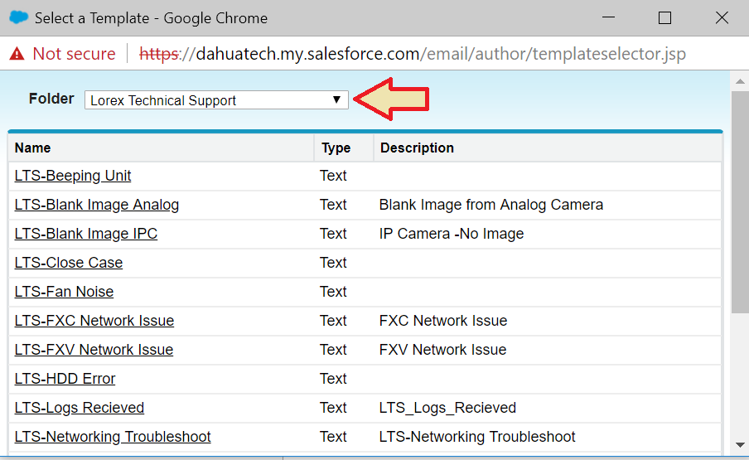Select the LTS-Blank Image Analog template
Screen dimensions: 749x460
point(97,205)
